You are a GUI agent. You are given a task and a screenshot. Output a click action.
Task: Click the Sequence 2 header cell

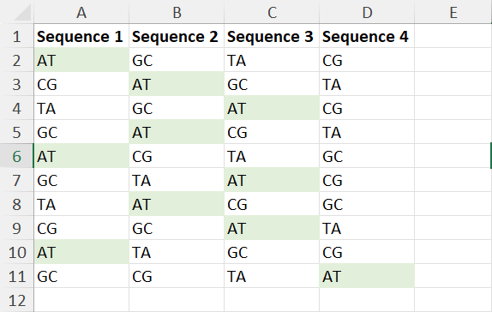(x=177, y=36)
